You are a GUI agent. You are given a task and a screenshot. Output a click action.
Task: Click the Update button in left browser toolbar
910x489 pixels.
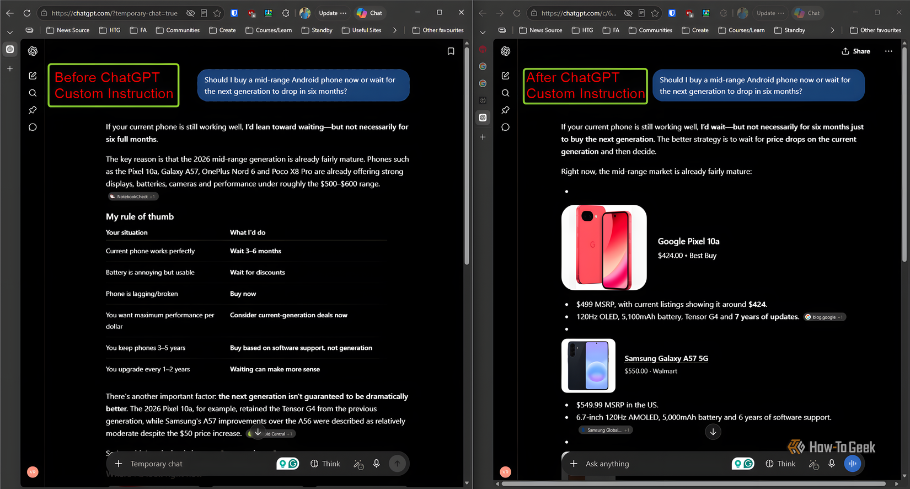332,13
